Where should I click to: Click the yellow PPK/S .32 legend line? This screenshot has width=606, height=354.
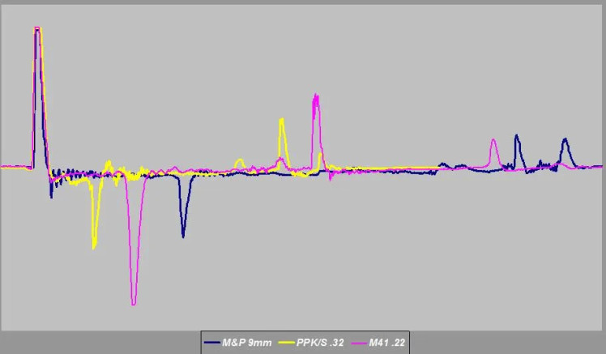click(286, 343)
